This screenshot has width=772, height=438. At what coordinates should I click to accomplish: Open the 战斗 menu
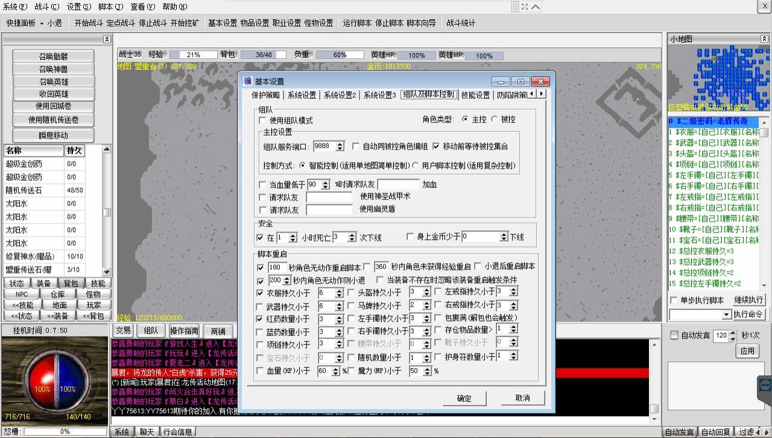tap(47, 7)
